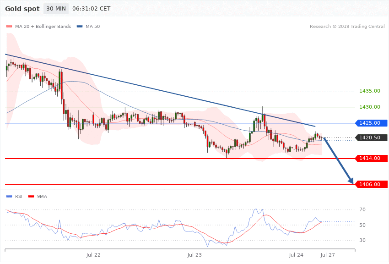Click the 9MA legend swatch
The height and width of the screenshot is (264, 389).
click(x=31, y=197)
